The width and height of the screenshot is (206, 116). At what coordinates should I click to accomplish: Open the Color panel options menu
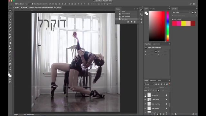click(169, 9)
